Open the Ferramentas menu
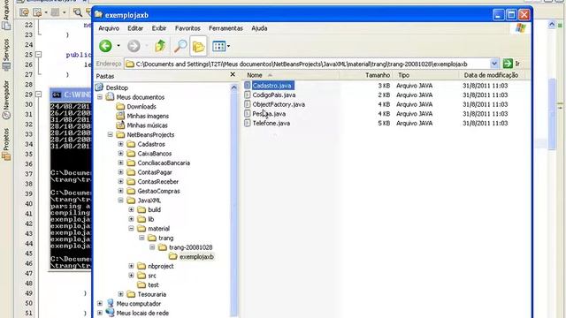This screenshot has width=566, height=318. (226, 27)
